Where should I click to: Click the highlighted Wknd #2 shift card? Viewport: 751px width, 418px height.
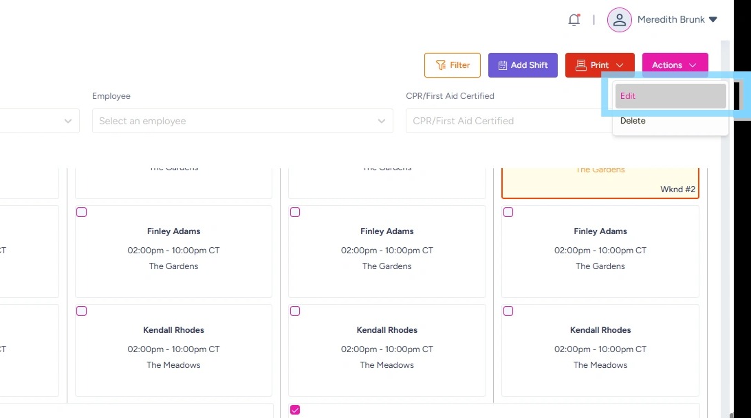[x=600, y=181]
